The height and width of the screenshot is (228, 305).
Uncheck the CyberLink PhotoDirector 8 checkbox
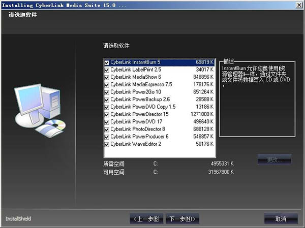click(x=107, y=129)
